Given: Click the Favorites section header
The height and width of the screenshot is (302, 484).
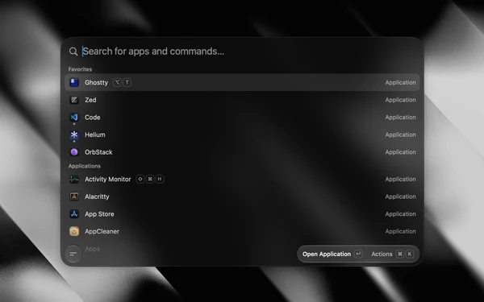Looking at the screenshot, I should coord(80,69).
